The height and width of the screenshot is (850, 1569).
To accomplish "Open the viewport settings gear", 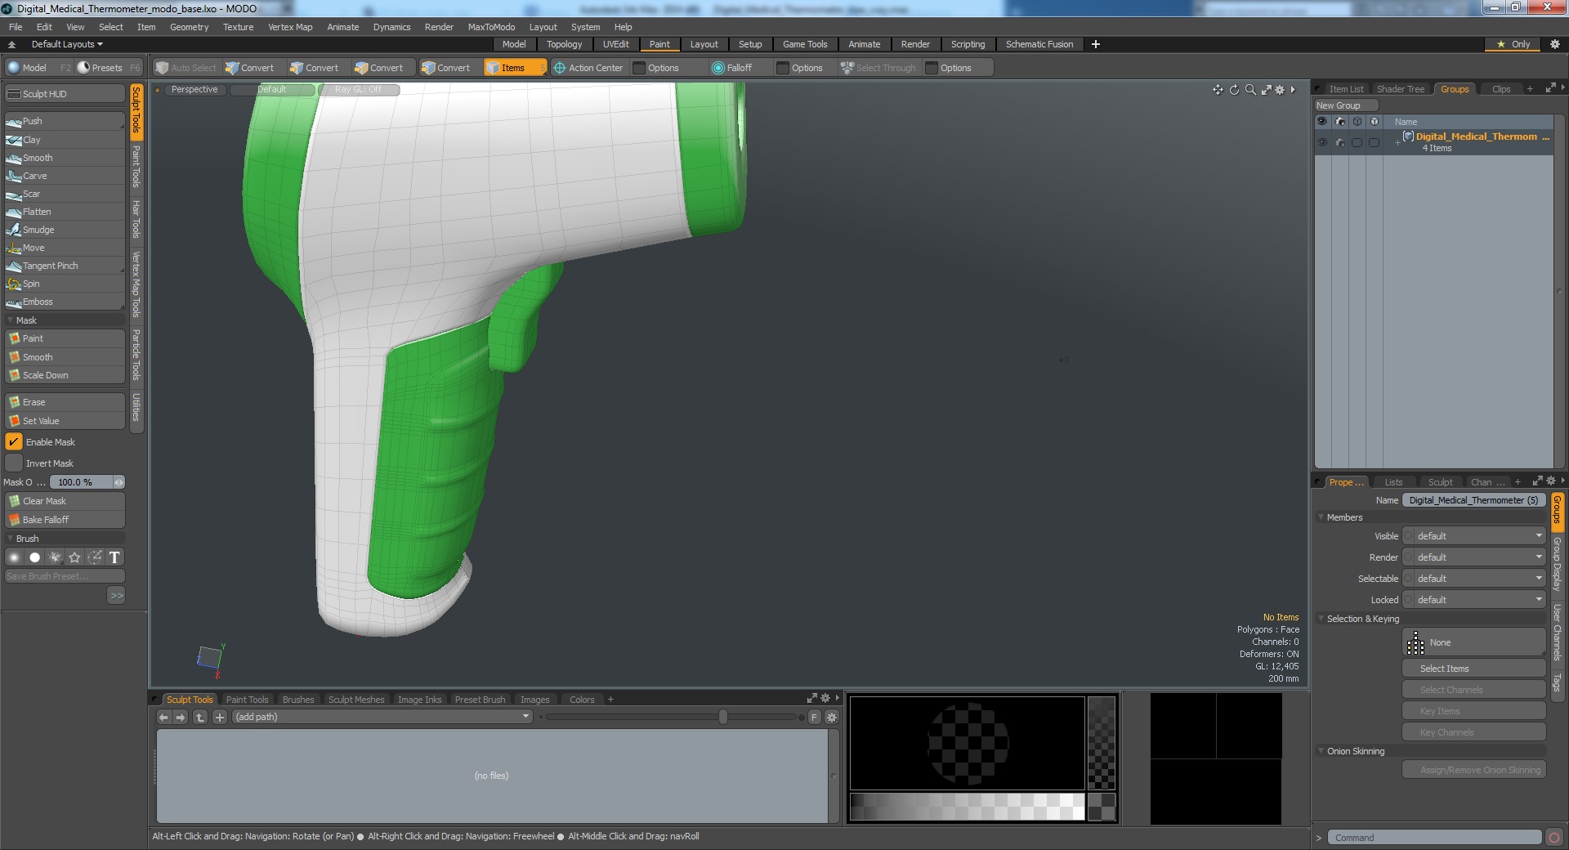I will click(x=1280, y=90).
